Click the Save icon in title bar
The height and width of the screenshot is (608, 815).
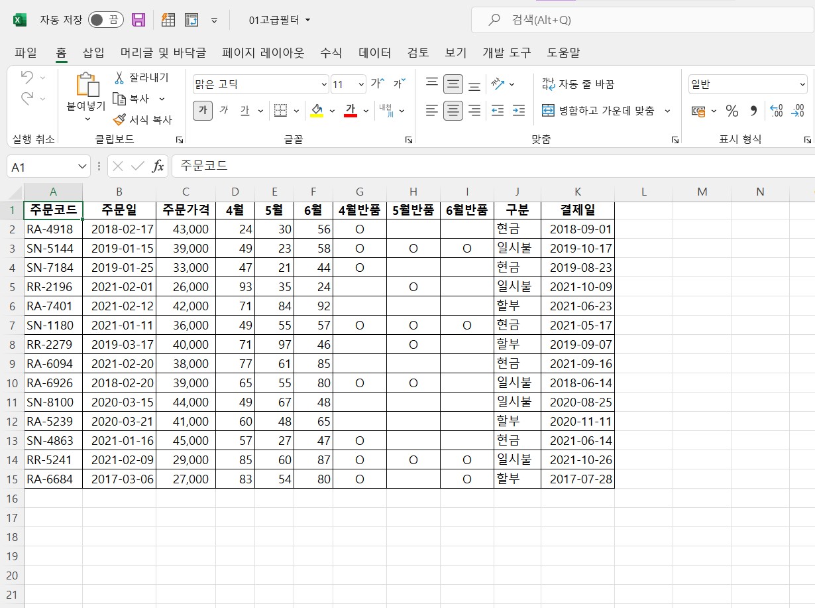pyautogui.click(x=138, y=20)
